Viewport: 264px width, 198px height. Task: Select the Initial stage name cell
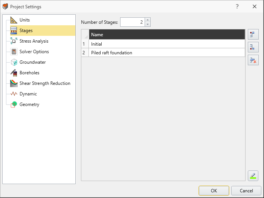pyautogui.click(x=167, y=44)
